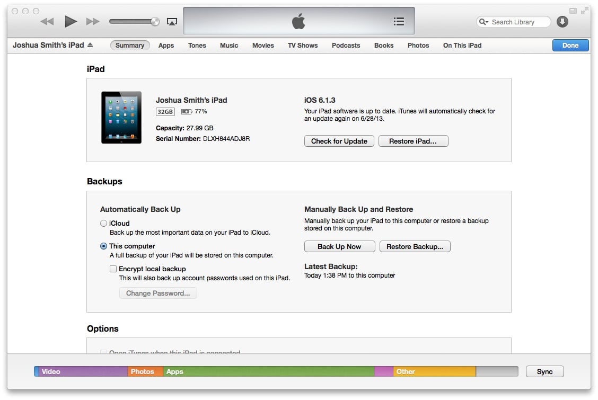This screenshot has width=598, height=400.
Task: Click the Capacity: 27.99 GB text
Action: click(184, 128)
